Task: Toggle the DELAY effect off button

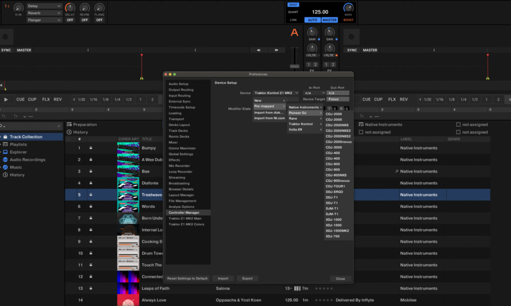Action: coord(70,20)
